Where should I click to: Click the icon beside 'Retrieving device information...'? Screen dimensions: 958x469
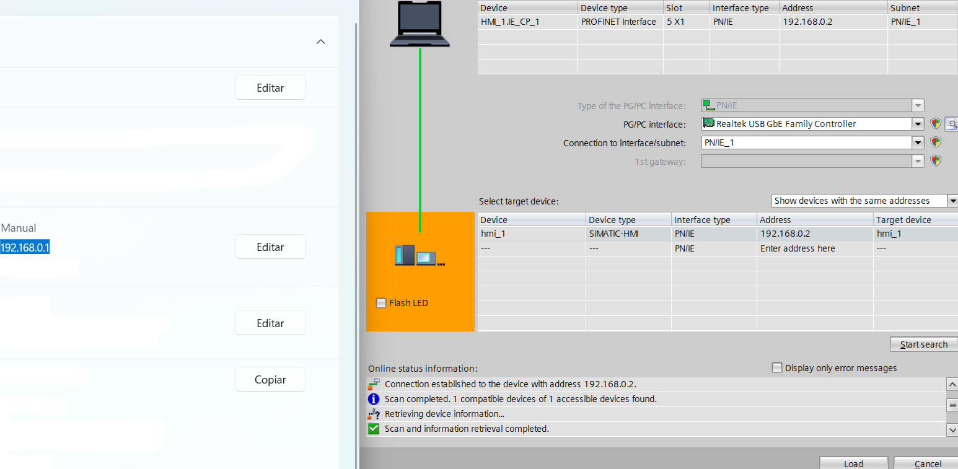pos(374,414)
